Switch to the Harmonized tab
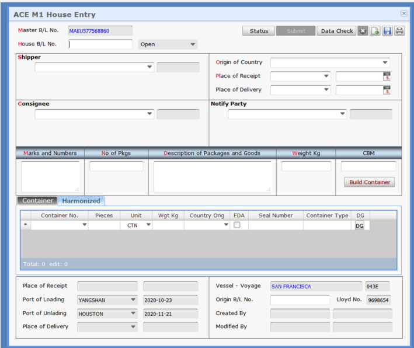The width and height of the screenshot is (414, 348). (81, 201)
